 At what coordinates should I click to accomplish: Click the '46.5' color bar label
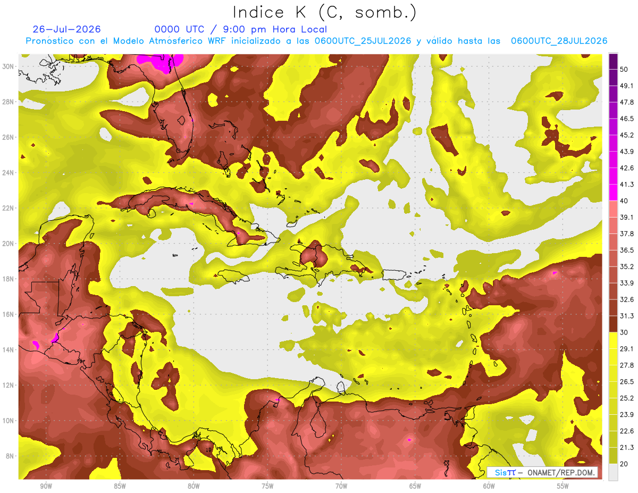tap(627, 119)
